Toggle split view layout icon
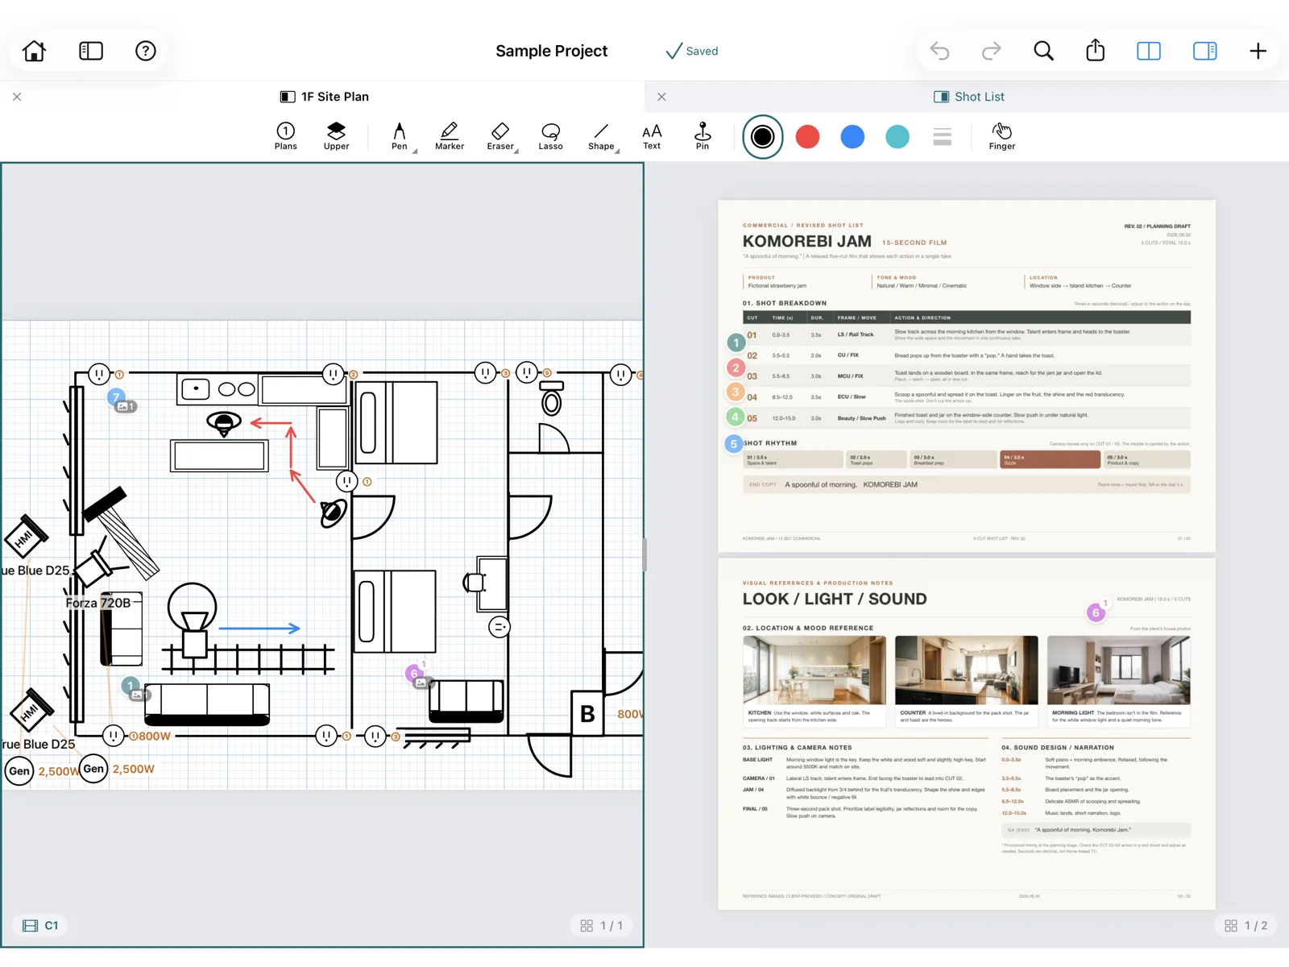Image resolution: width=1289 pixels, height=967 pixels. point(1148,51)
